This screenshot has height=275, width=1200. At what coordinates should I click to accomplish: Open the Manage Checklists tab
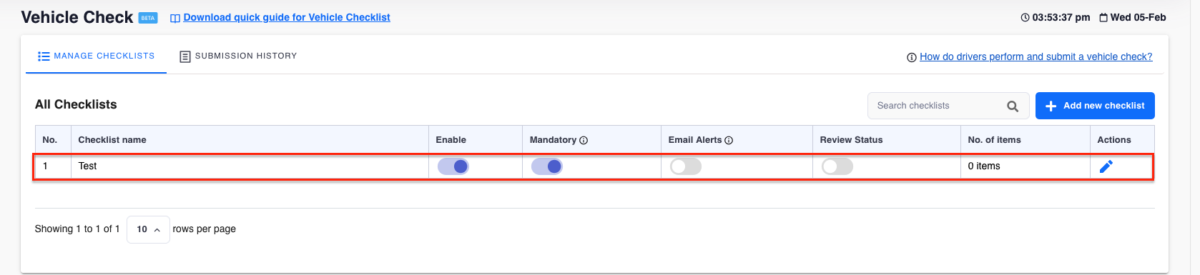[96, 56]
